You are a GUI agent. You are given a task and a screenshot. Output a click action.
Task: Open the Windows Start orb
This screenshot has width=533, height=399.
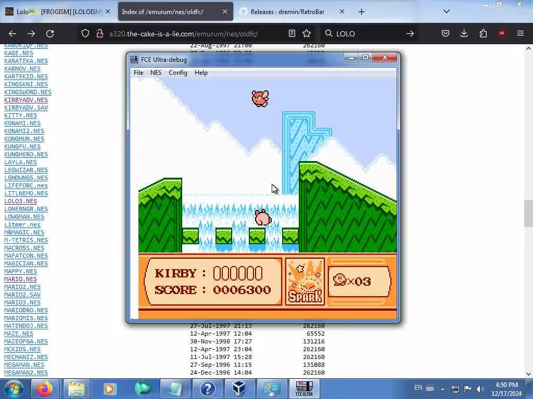(x=14, y=389)
